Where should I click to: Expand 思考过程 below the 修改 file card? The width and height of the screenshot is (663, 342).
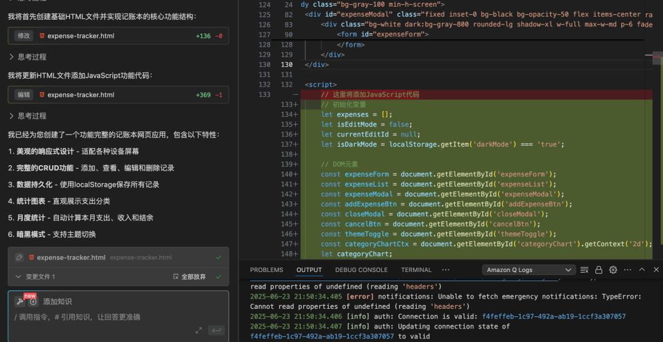[28, 57]
